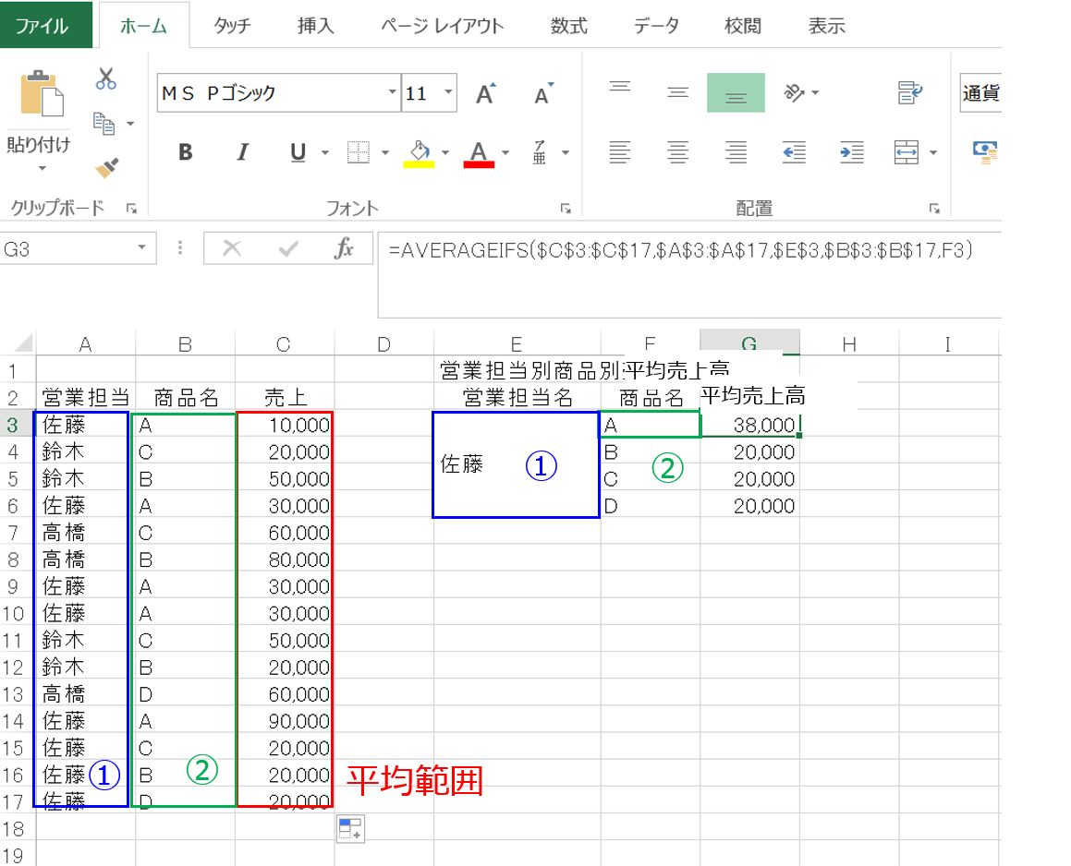Toggle Bold formatting
Image resolution: width=1071 pixels, height=866 pixels.
click(185, 152)
